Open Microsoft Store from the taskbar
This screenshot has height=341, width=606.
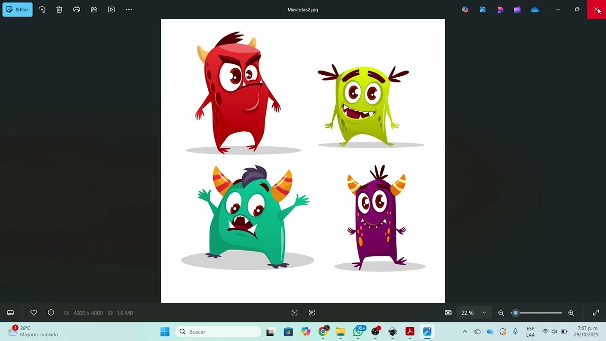[288, 332]
